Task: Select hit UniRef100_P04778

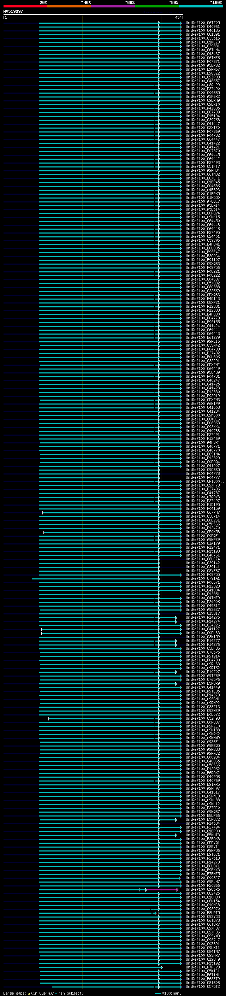Action: (203, 473)
